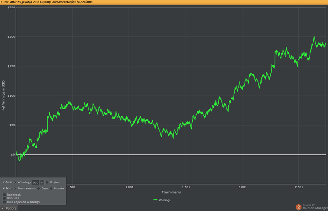This screenshot has height=211, width=328.
Task: Click the 1 501 X-axis label
Action: click(x=186, y=187)
